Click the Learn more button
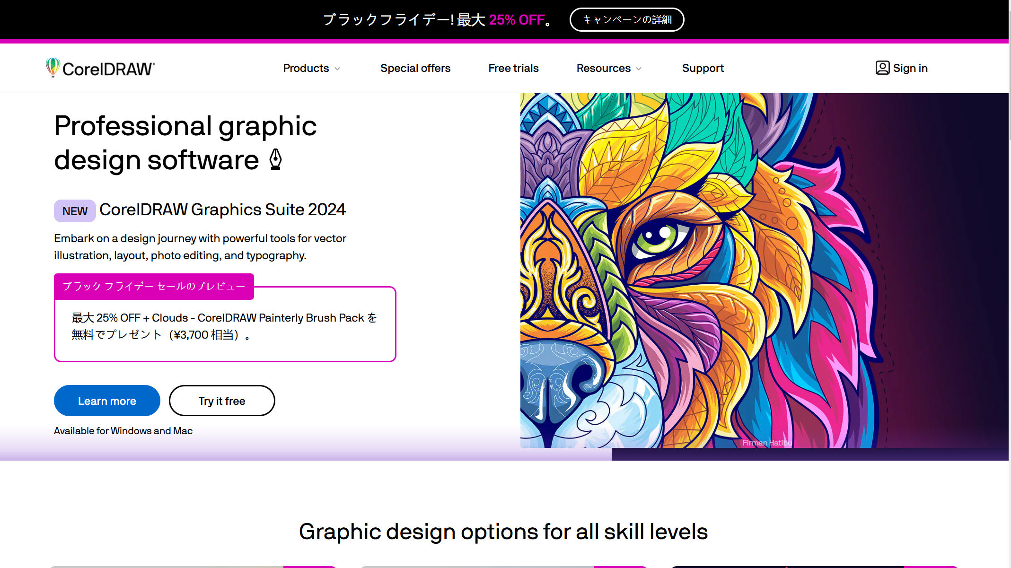The width and height of the screenshot is (1011, 568). point(107,401)
